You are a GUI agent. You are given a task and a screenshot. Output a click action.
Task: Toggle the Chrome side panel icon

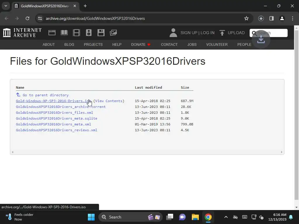click(x=272, y=18)
